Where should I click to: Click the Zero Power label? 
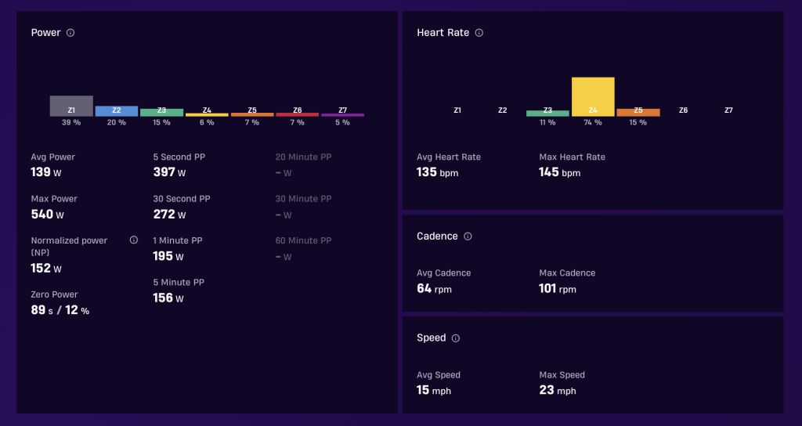click(54, 294)
